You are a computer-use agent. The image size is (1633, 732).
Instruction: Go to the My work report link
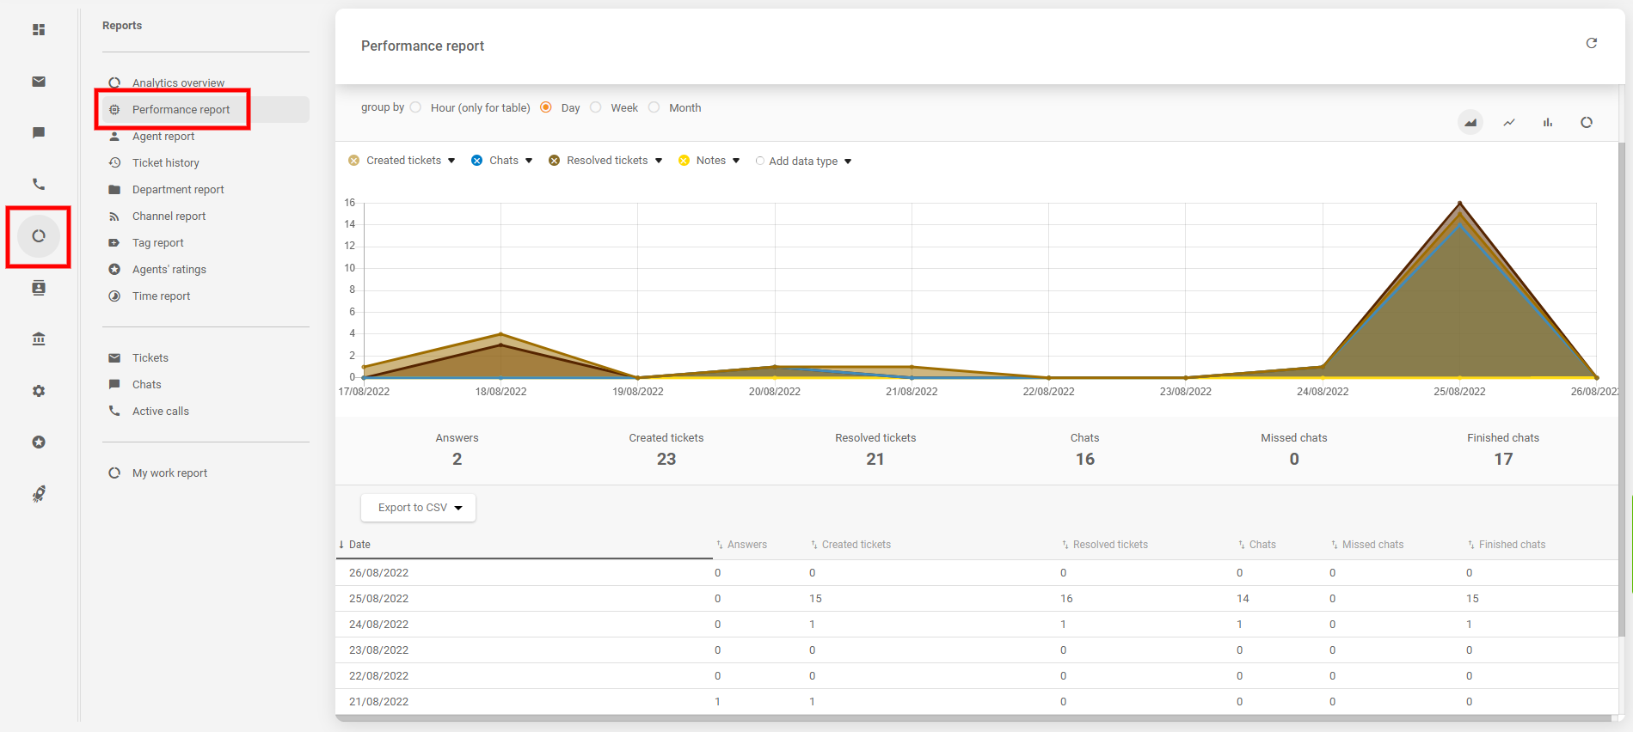169,473
